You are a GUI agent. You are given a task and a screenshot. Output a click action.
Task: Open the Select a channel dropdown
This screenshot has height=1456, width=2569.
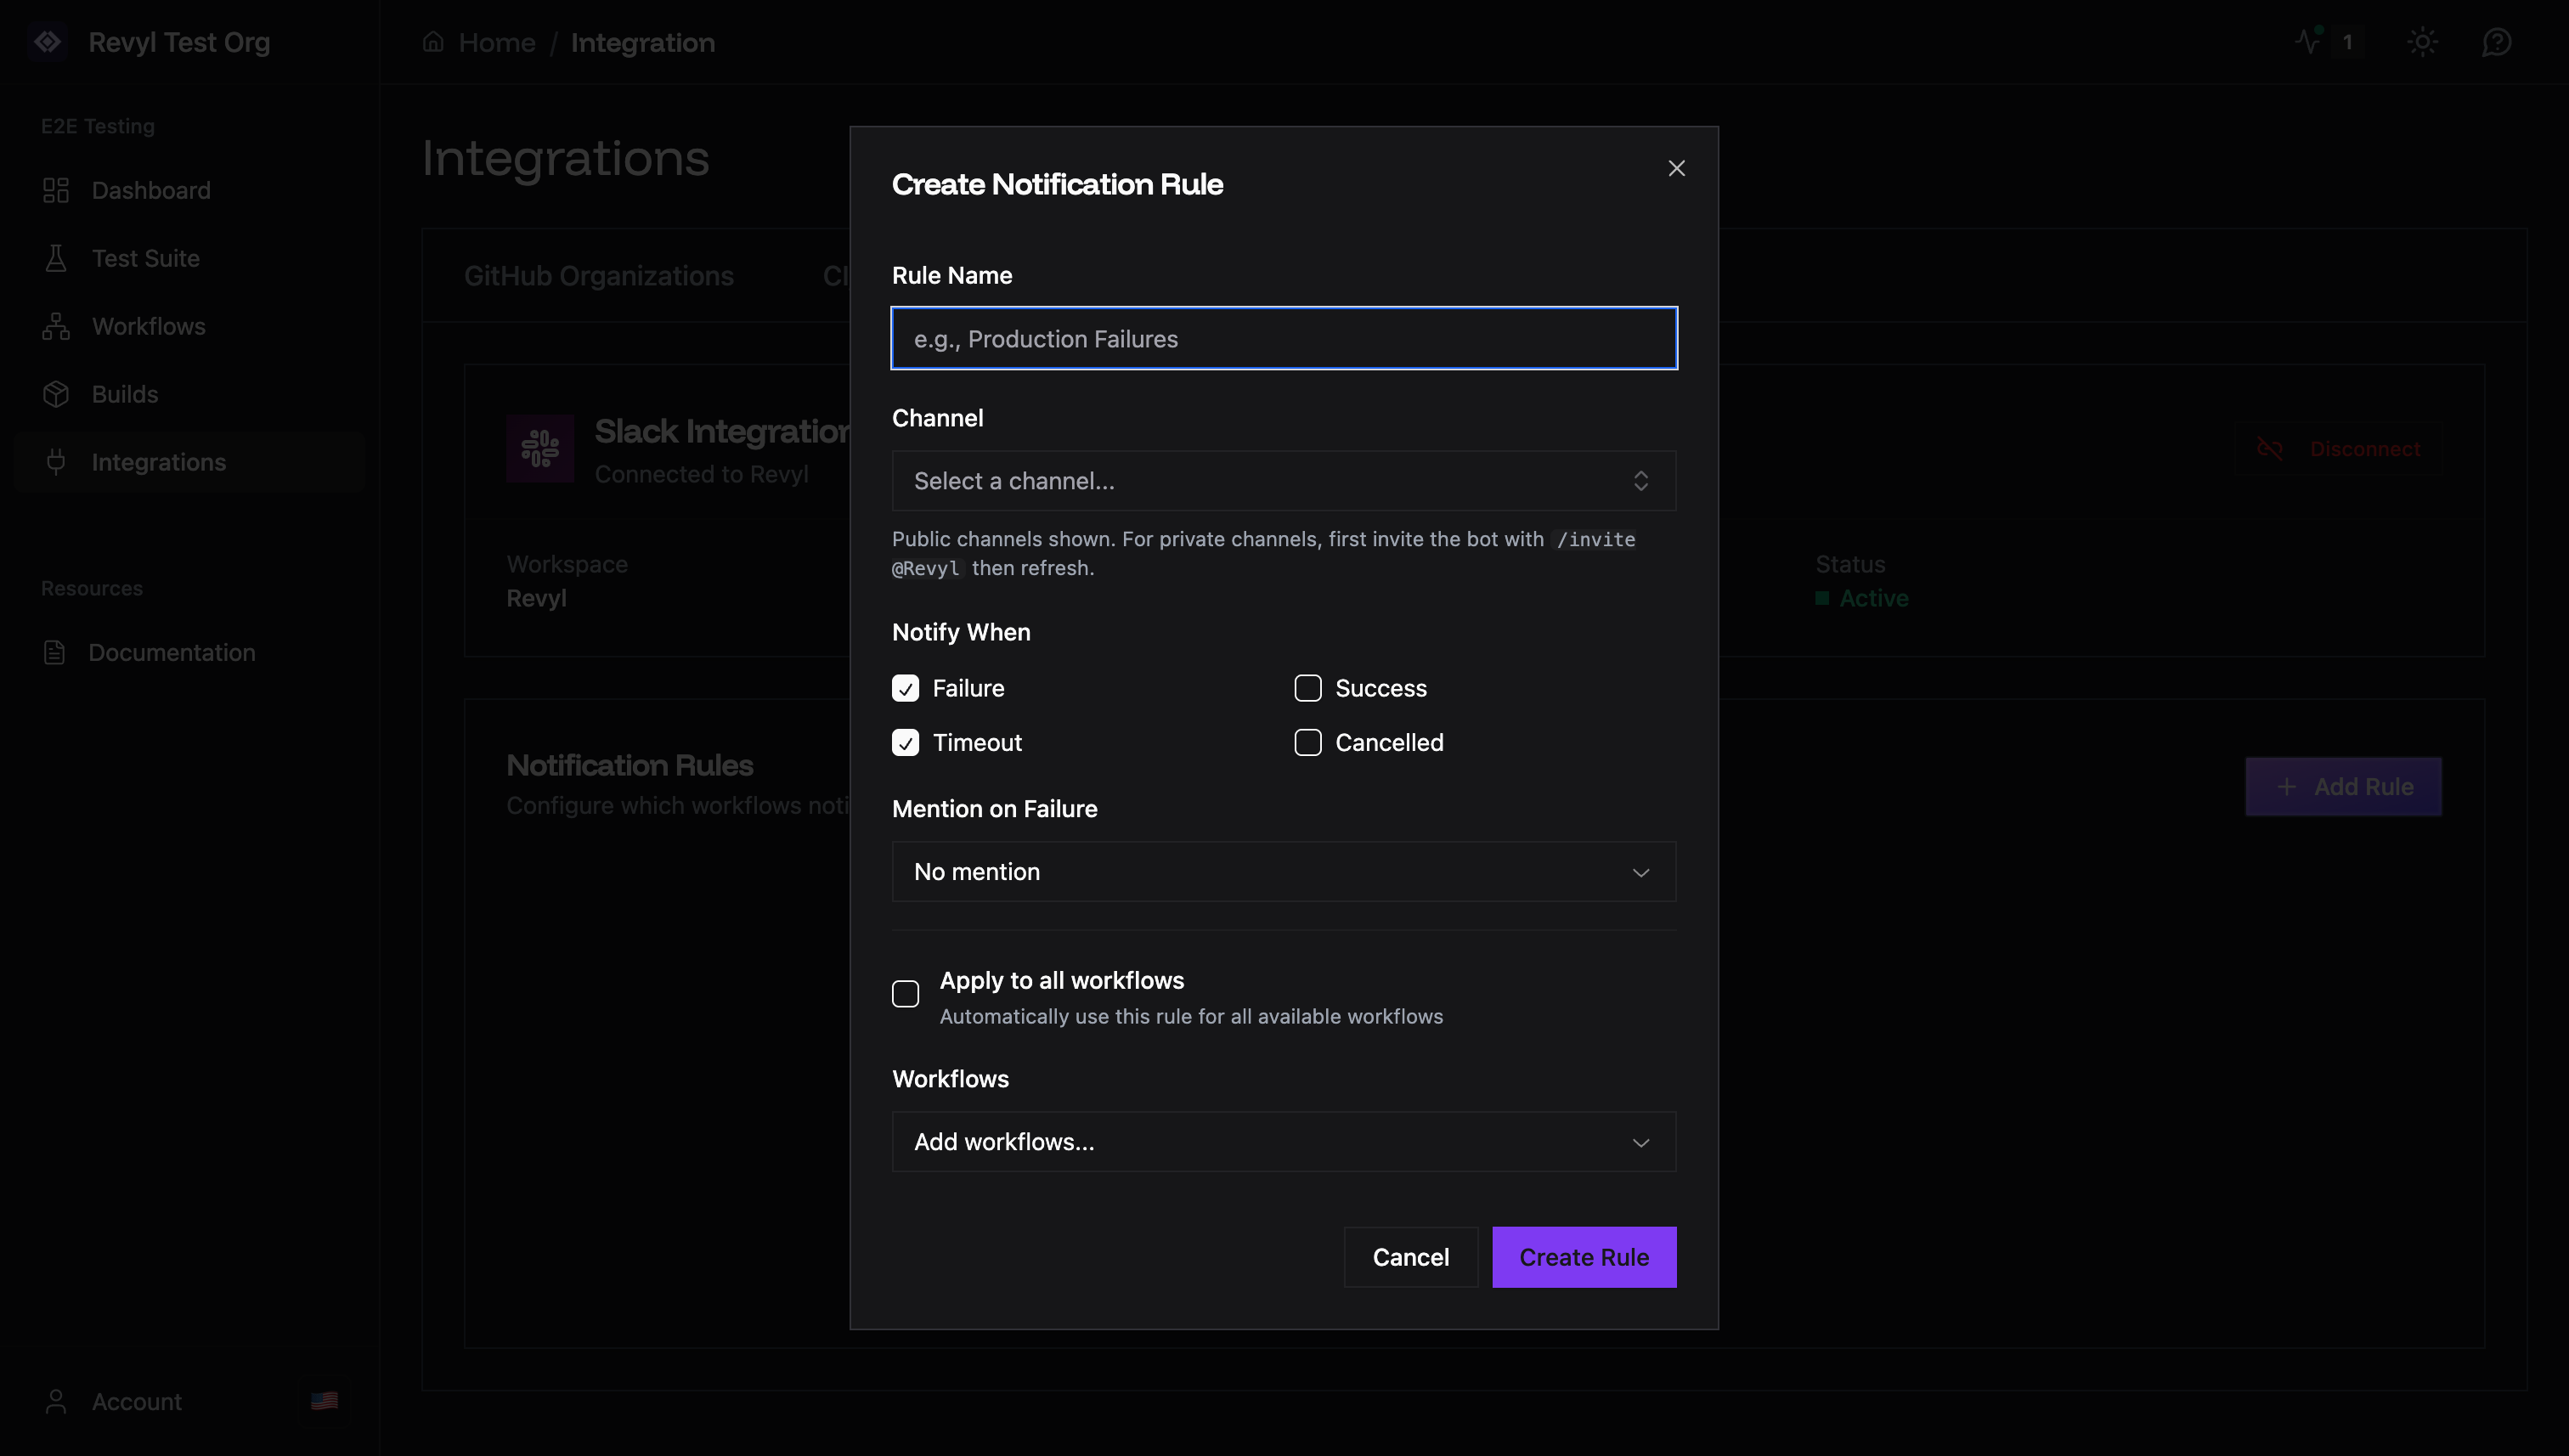point(1283,481)
